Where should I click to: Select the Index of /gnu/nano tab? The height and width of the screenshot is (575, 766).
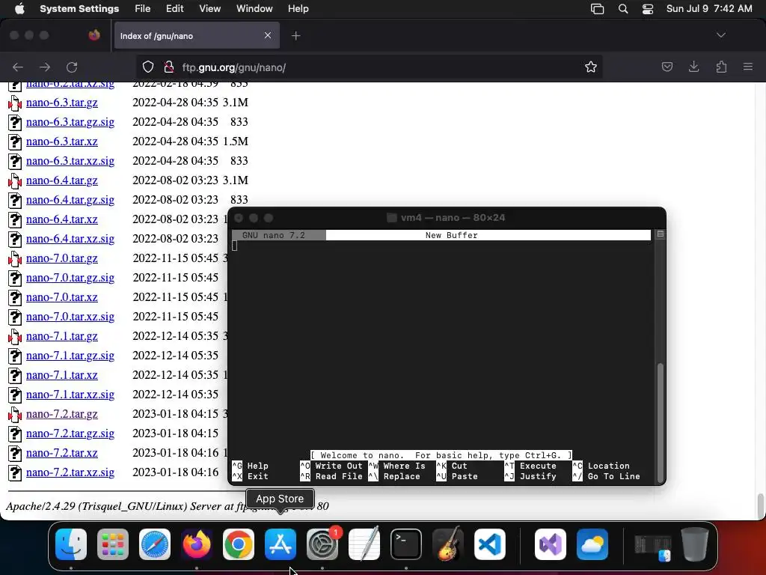point(197,35)
